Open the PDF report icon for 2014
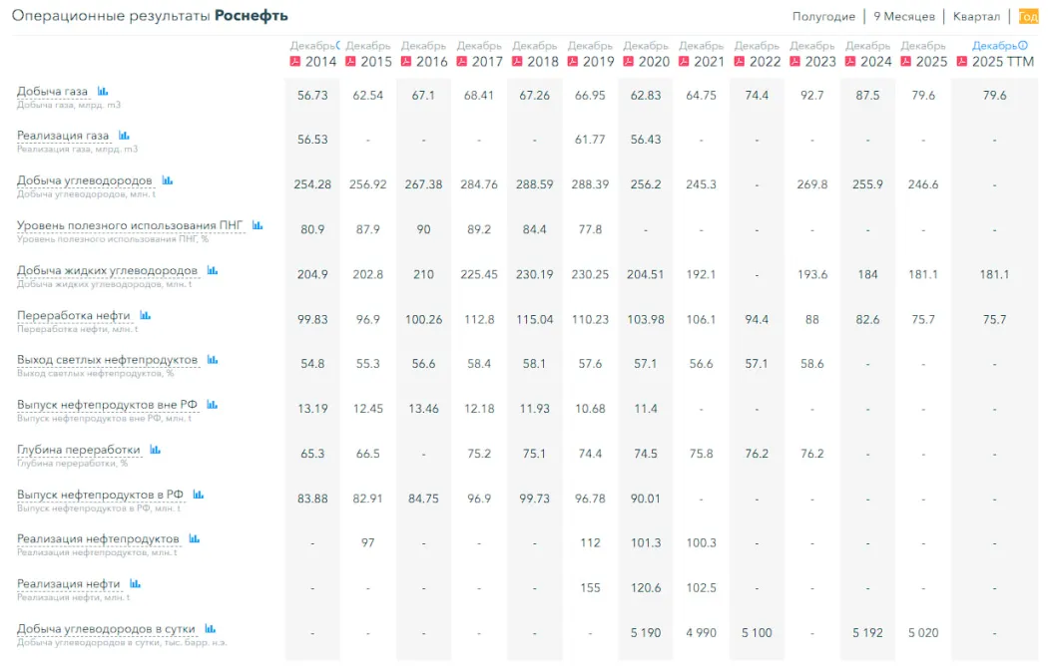 click(294, 62)
